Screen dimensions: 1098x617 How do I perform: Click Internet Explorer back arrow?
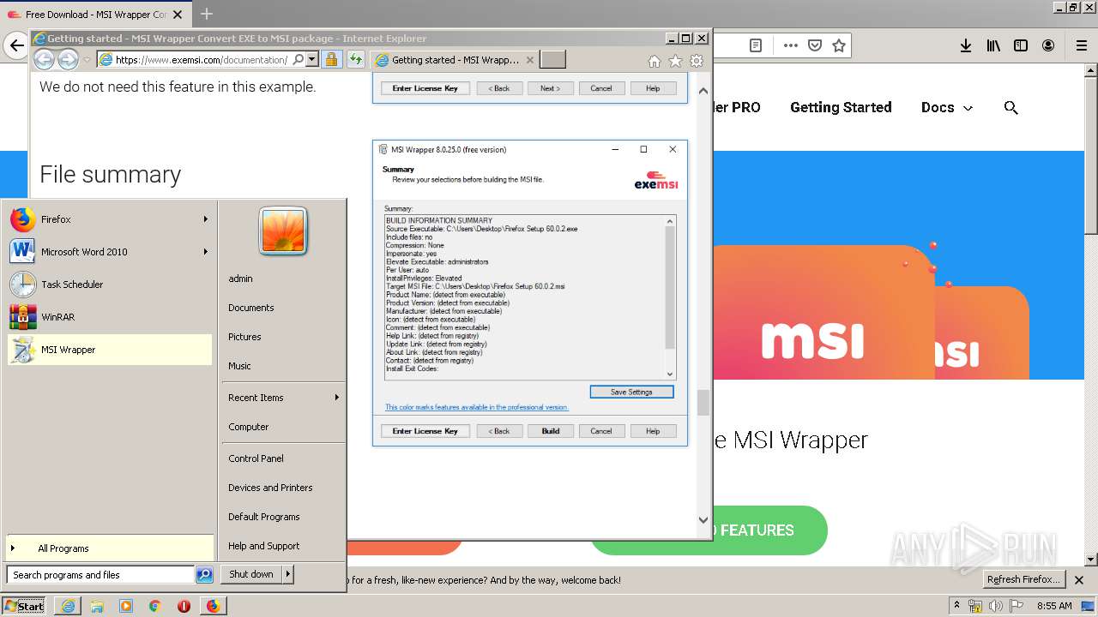click(44, 59)
